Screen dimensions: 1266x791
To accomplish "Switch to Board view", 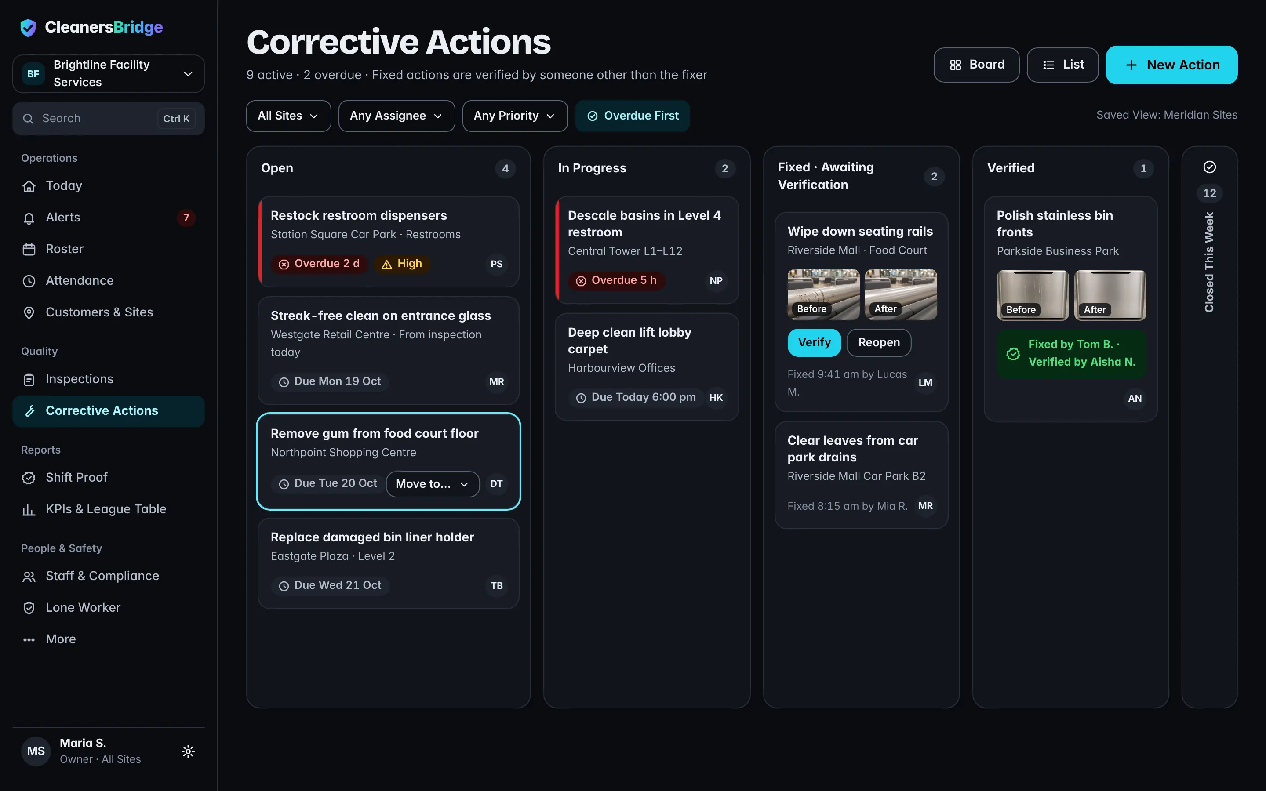I will (x=977, y=65).
